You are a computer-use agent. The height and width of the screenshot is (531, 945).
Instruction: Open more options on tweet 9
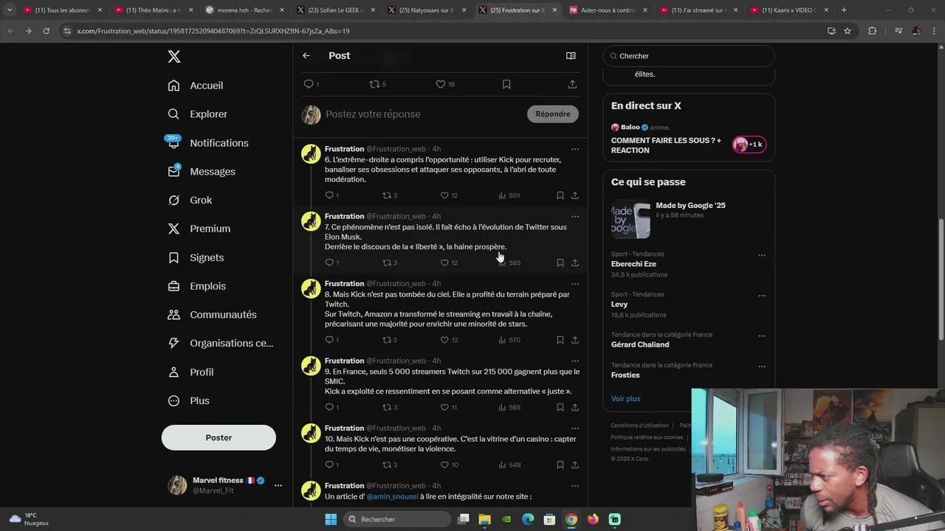(574, 361)
